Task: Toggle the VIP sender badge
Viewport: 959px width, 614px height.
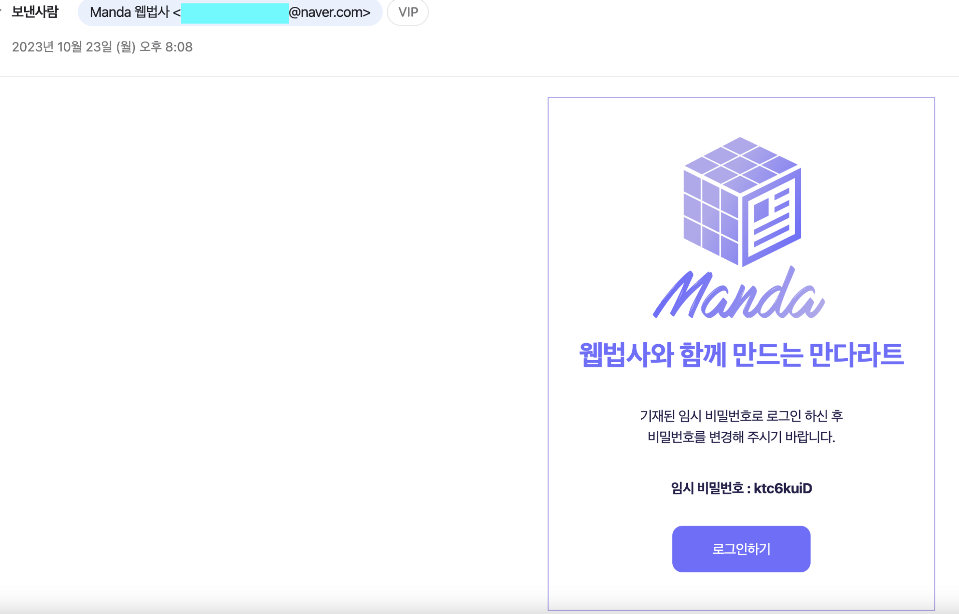Action: click(x=408, y=12)
